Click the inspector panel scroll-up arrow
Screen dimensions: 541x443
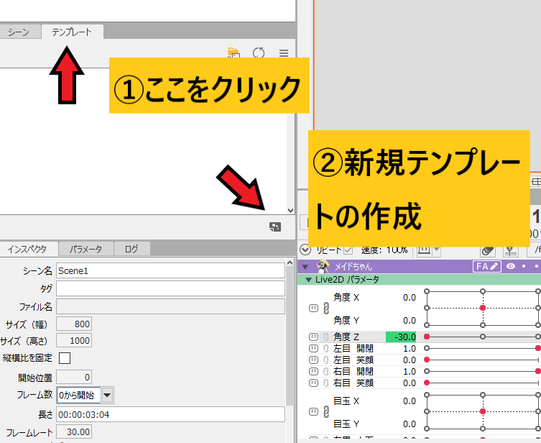click(x=290, y=262)
